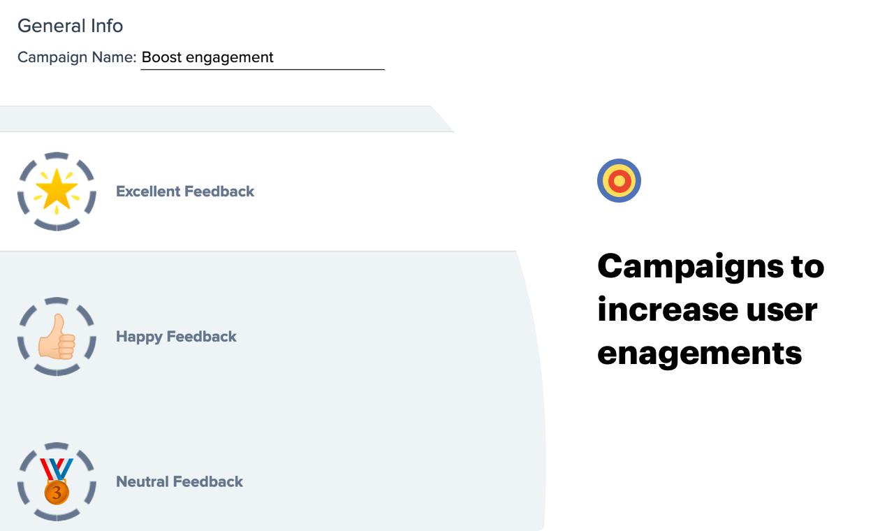Click the bronze medal Neutral Feedback icon
This screenshot has width=887, height=531.
click(57, 481)
